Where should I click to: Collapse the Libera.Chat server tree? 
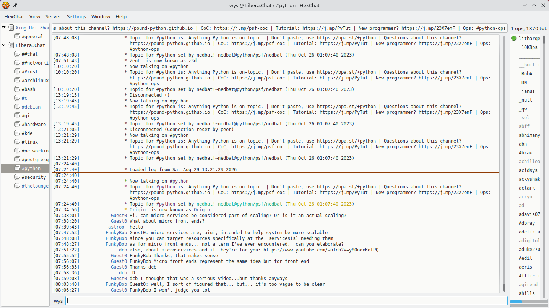[4, 45]
